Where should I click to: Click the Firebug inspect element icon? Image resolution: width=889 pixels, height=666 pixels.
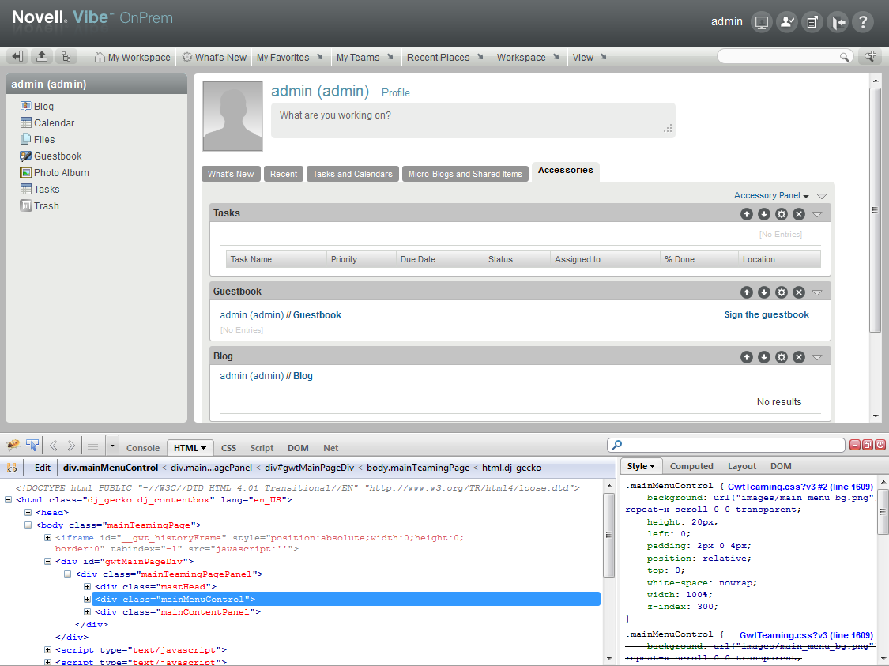pos(32,446)
